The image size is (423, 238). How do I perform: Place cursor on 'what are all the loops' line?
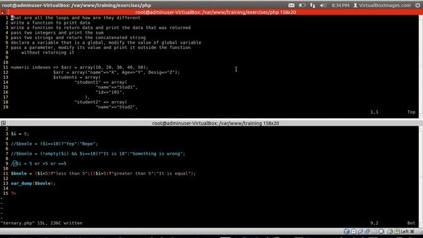(75, 18)
